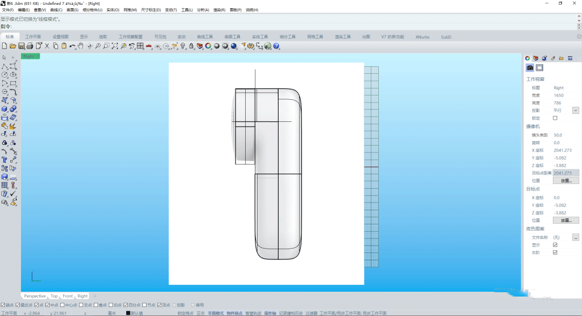Image resolution: width=582 pixels, height=316 pixels.
Task: Click the light bulb Hide objects icon
Action: pyautogui.click(x=183, y=46)
